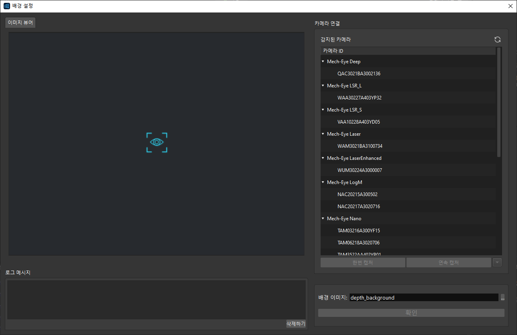Screen dimensions: 517x335
Task: Select camera QAC3021BA3002136
Action: (x=408, y=74)
